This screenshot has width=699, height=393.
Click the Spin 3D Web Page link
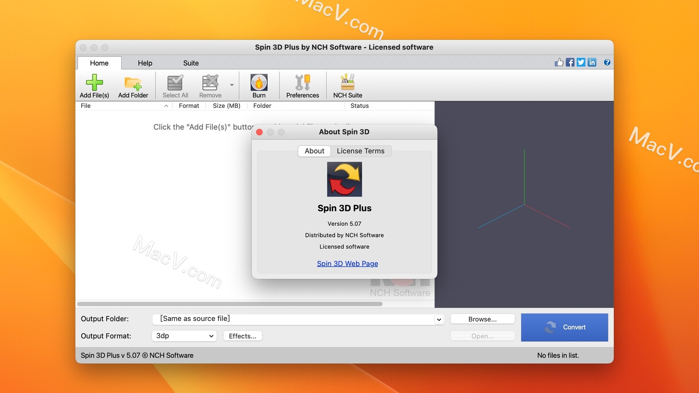click(x=348, y=263)
